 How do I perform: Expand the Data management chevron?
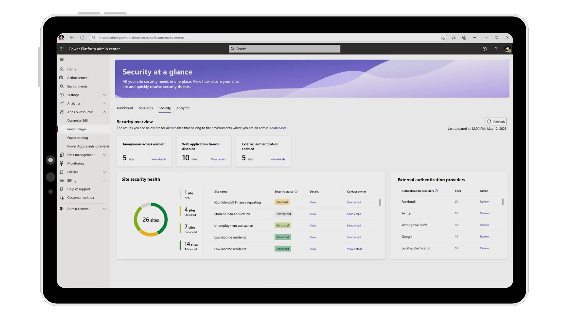104,155
